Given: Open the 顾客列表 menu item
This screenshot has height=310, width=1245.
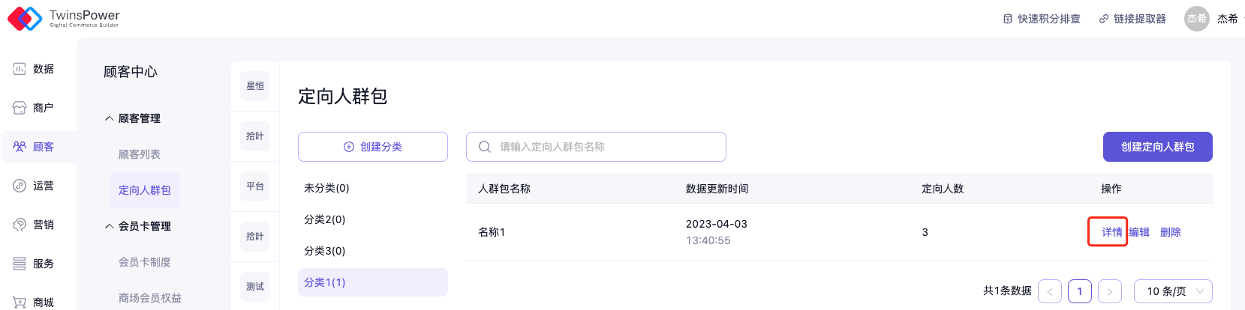Looking at the screenshot, I should 140,154.
